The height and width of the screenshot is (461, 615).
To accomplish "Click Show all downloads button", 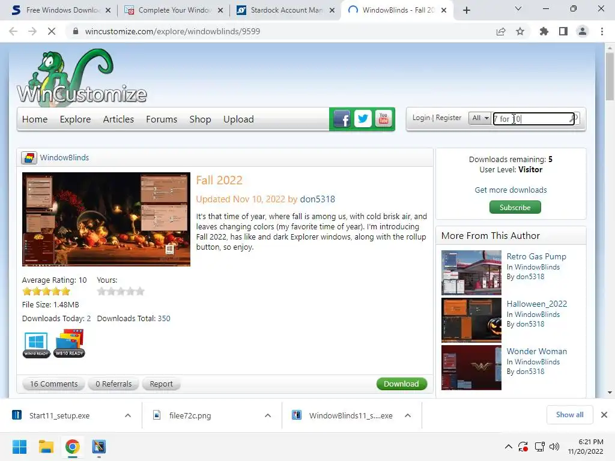I will pyautogui.click(x=569, y=415).
